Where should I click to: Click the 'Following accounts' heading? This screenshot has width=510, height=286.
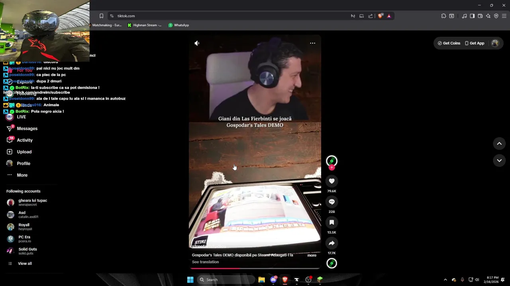pos(23,191)
